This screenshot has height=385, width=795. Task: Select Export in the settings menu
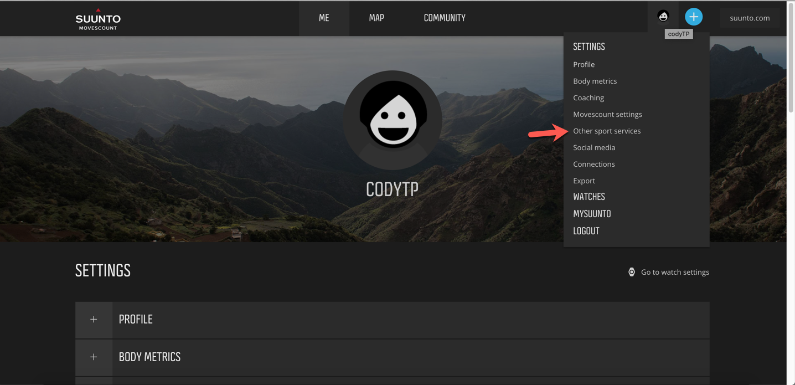[584, 181]
